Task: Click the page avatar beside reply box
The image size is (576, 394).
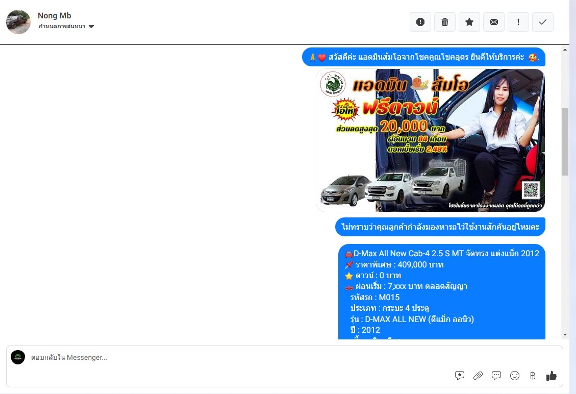Action: pyautogui.click(x=18, y=357)
